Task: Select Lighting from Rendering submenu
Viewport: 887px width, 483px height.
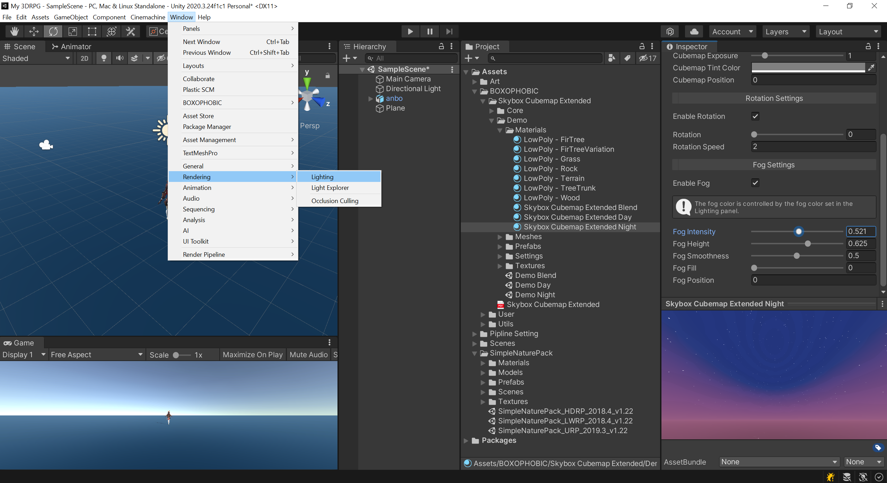Action: coord(322,177)
